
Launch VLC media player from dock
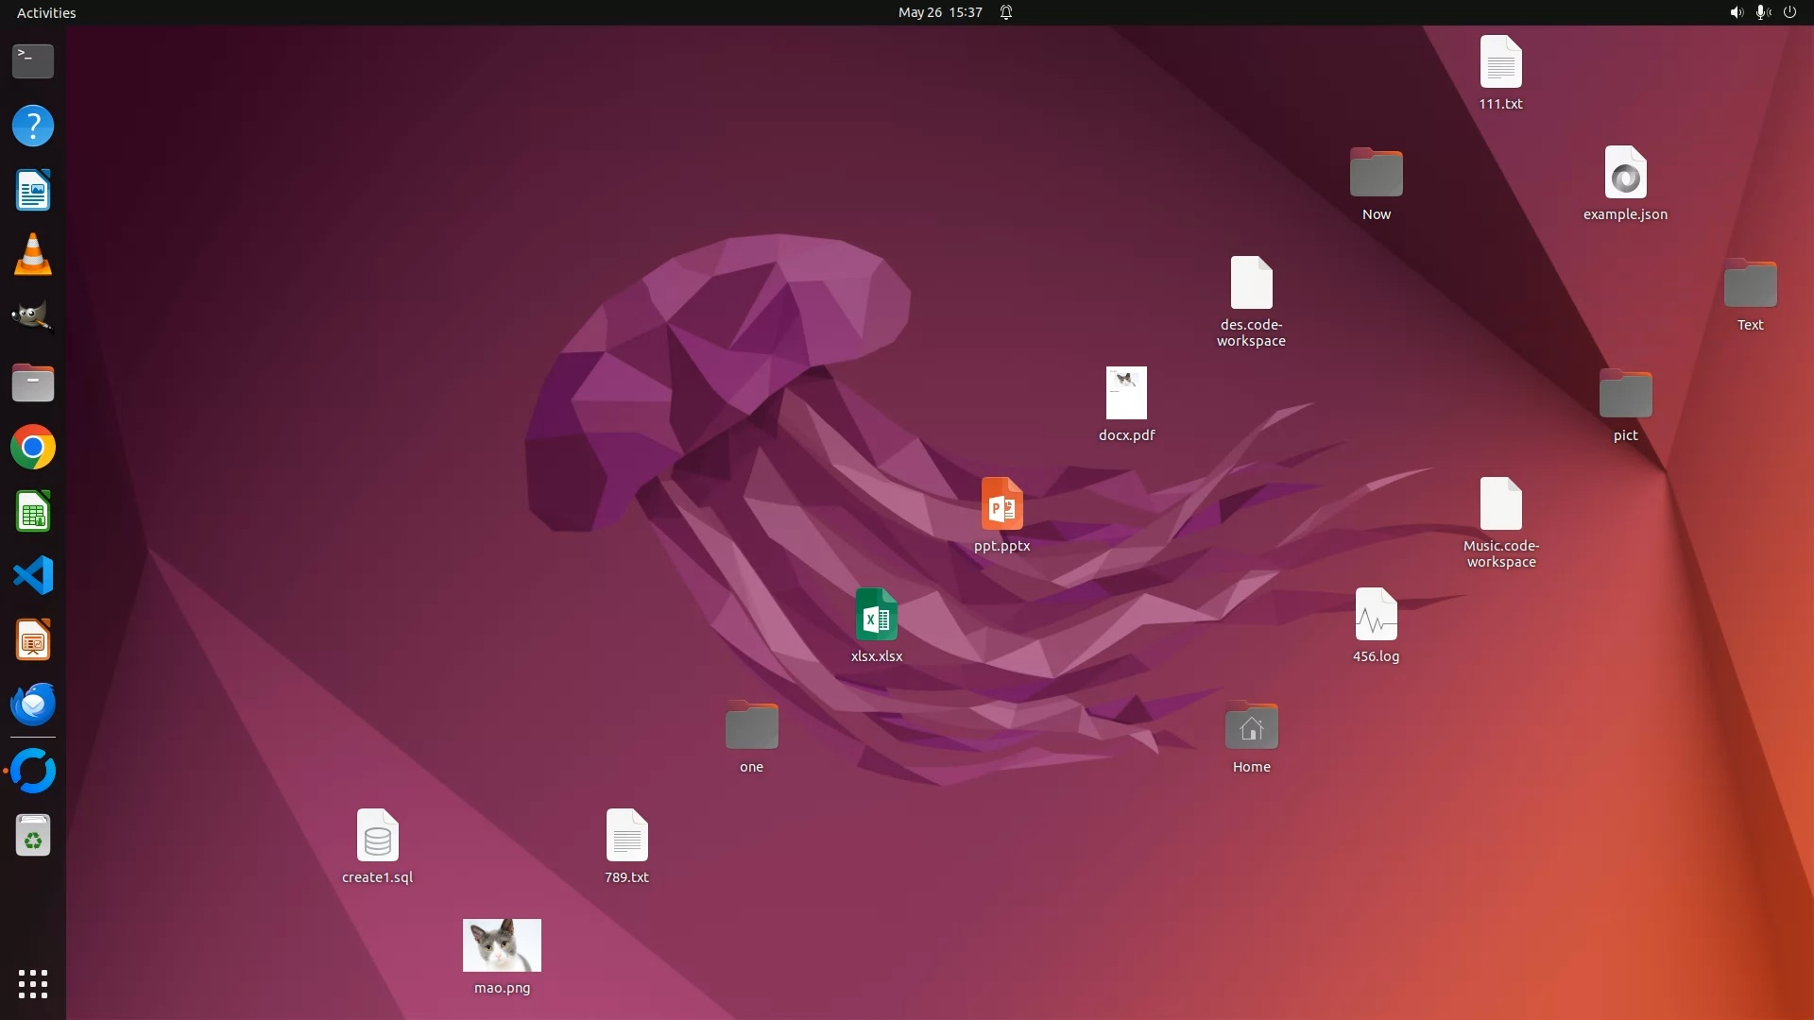[33, 255]
